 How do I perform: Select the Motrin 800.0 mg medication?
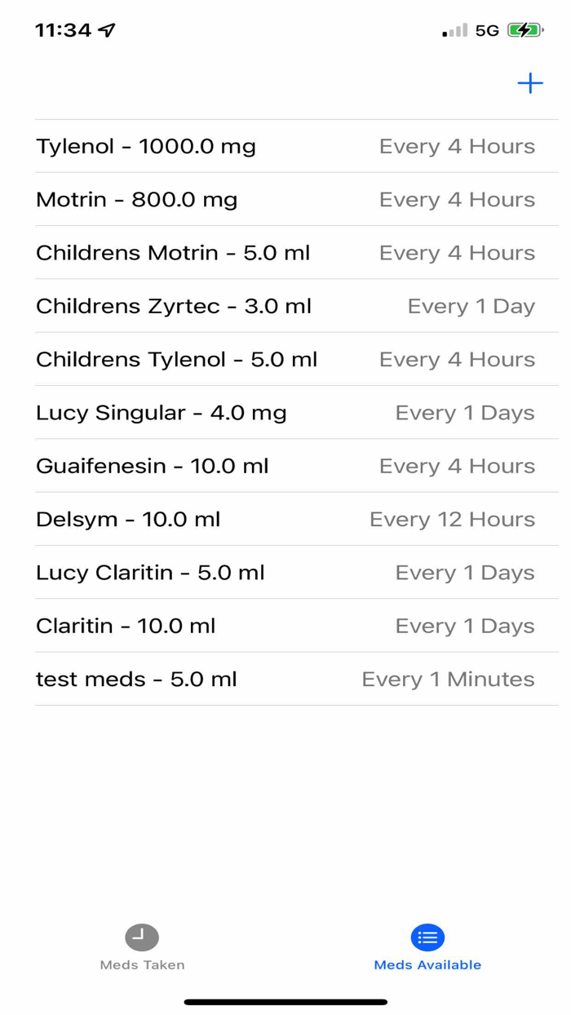click(x=285, y=200)
